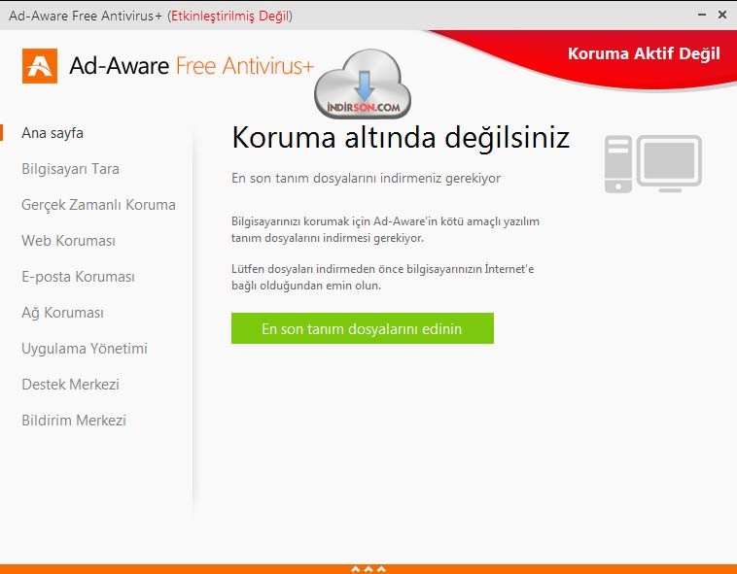The image size is (737, 574).
Task: Click the text En son tanım dosyalarını indirmeniz gerekiyor
Action: 367,179
